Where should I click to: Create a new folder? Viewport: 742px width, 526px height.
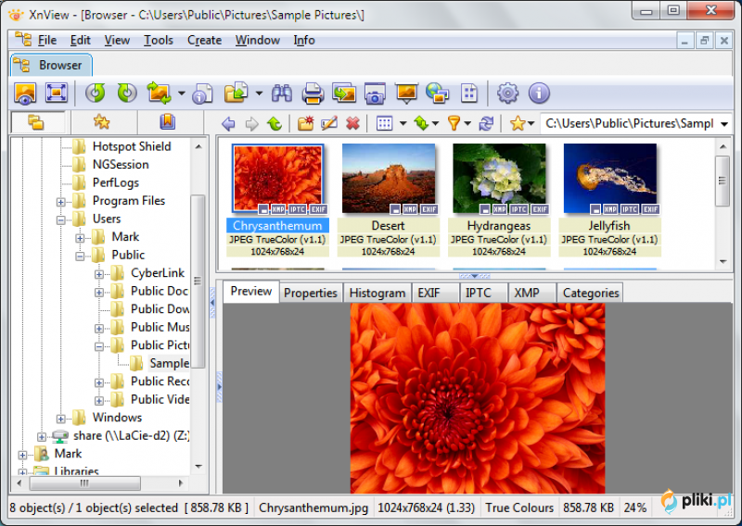coord(306,124)
